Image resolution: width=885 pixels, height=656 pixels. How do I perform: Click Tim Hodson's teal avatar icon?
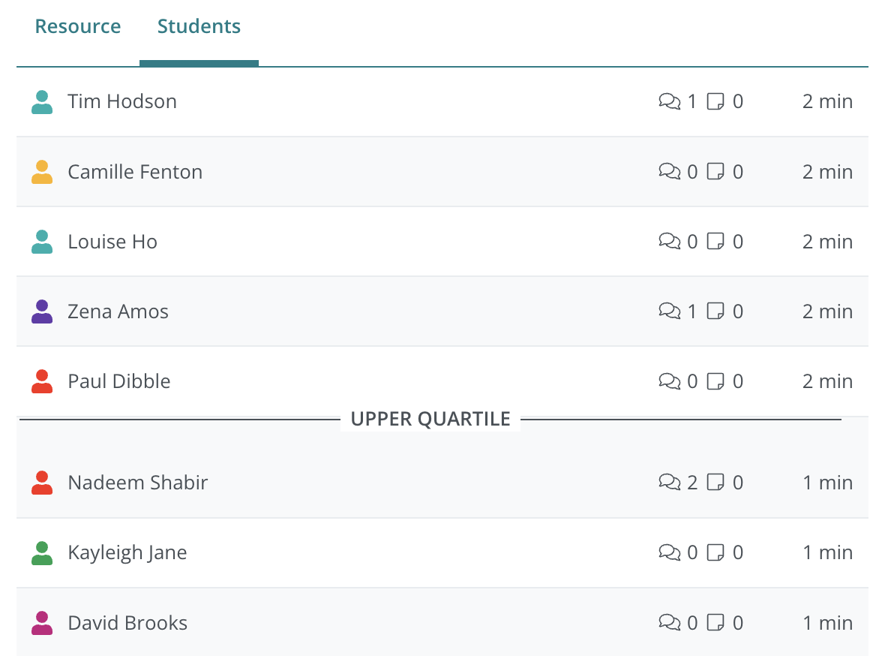click(x=42, y=102)
